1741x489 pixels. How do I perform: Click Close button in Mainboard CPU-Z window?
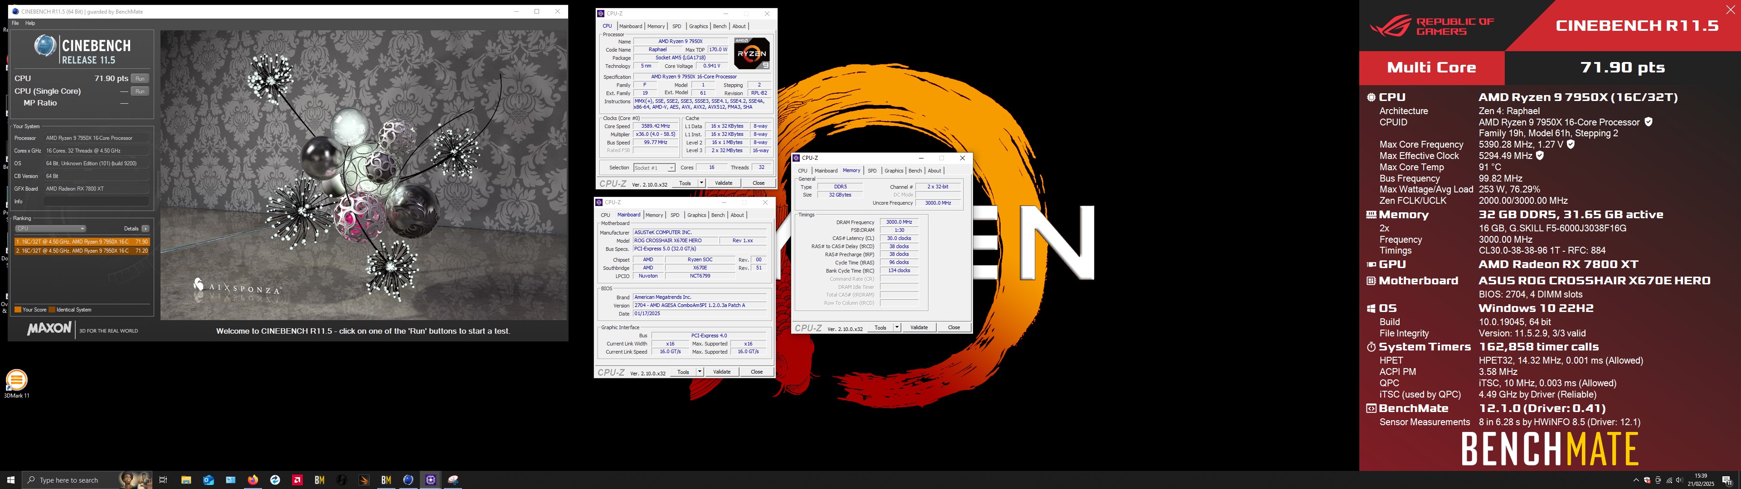756,372
